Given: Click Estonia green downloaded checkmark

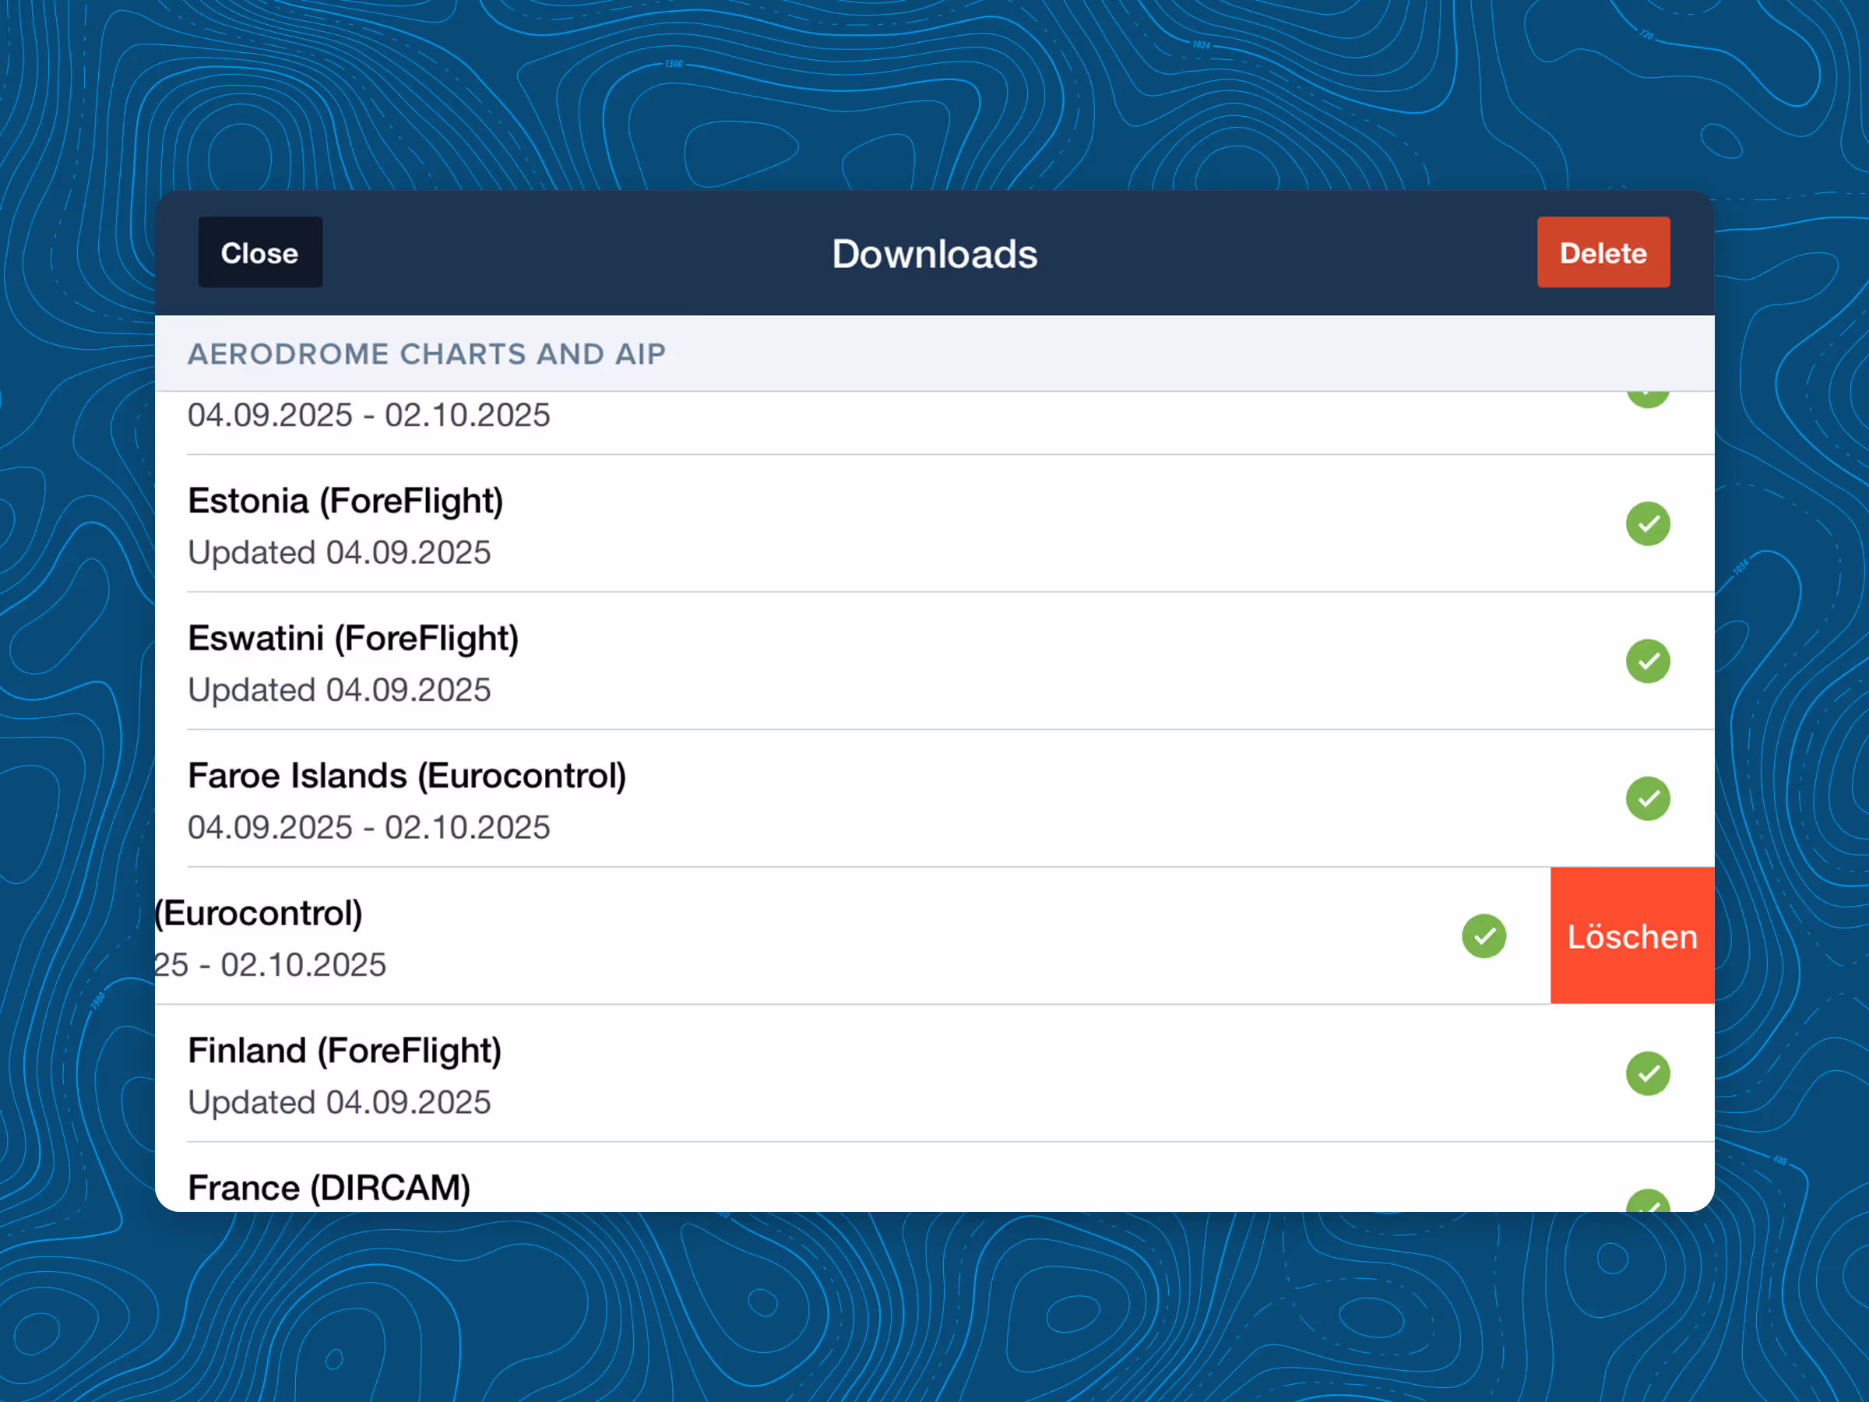Looking at the screenshot, I should [1648, 524].
